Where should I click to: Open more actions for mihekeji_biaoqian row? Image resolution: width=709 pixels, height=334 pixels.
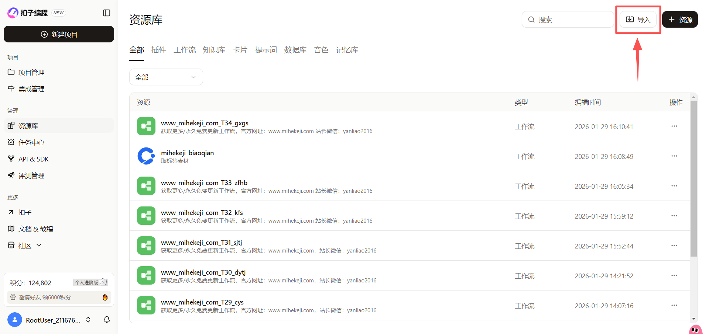pos(674,156)
